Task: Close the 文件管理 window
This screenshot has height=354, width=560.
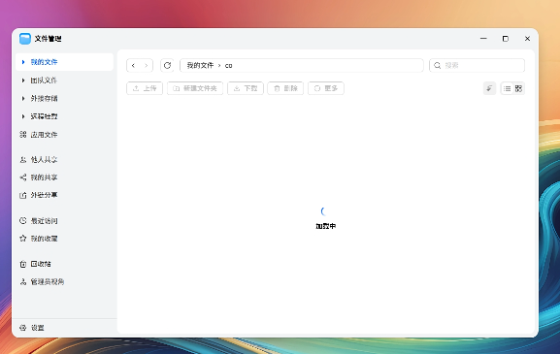Action: [x=527, y=39]
